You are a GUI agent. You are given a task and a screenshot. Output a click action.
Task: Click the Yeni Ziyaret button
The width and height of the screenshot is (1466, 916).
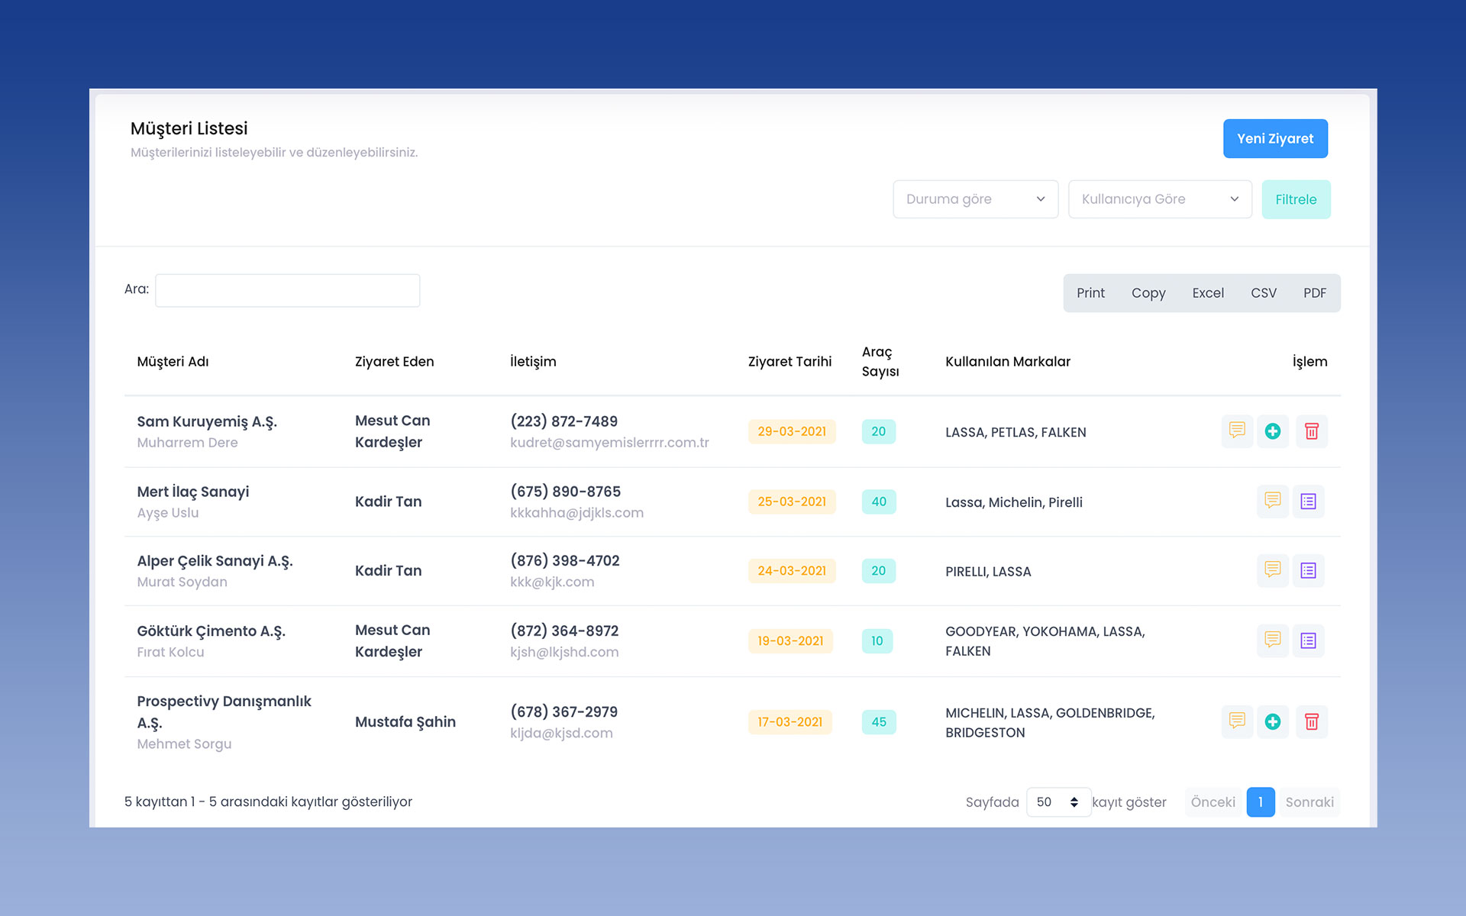pyautogui.click(x=1275, y=138)
